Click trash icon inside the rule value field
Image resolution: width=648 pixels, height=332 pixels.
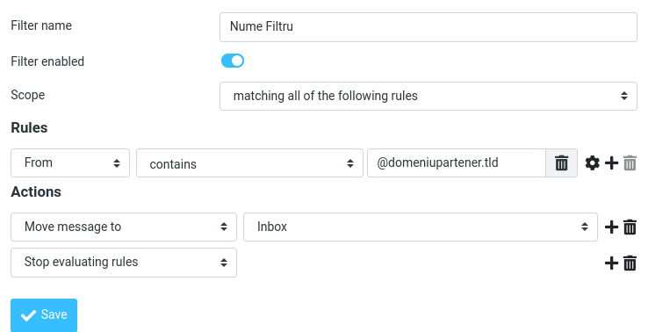click(561, 162)
